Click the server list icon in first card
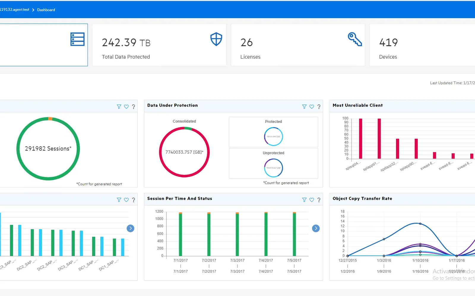The height and width of the screenshot is (296, 475). (77, 39)
